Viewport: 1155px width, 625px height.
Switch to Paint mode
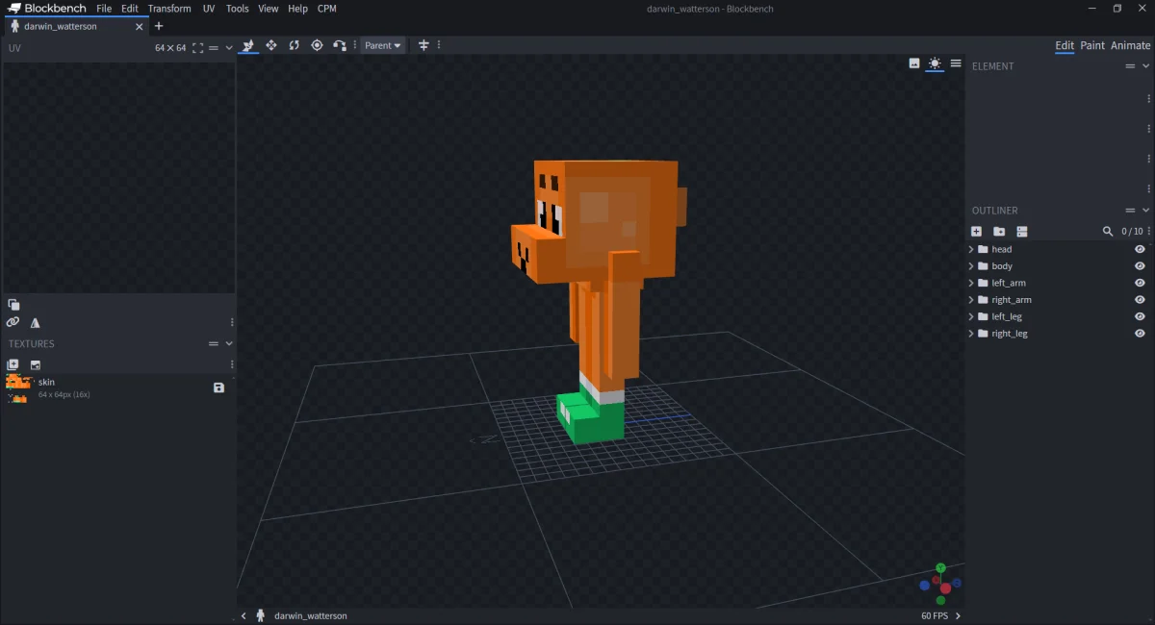coord(1092,45)
